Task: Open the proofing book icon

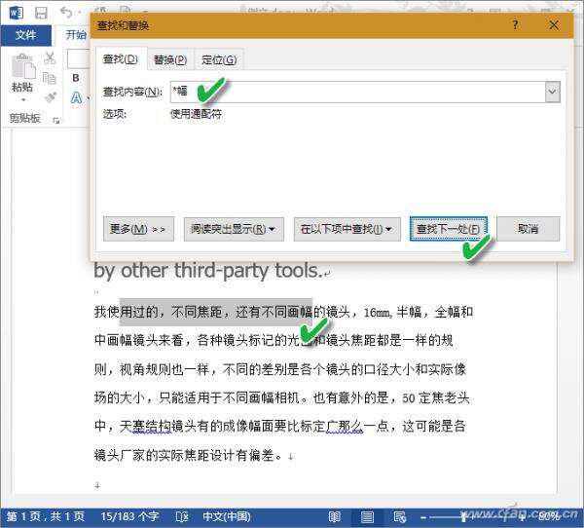Action: point(182,517)
